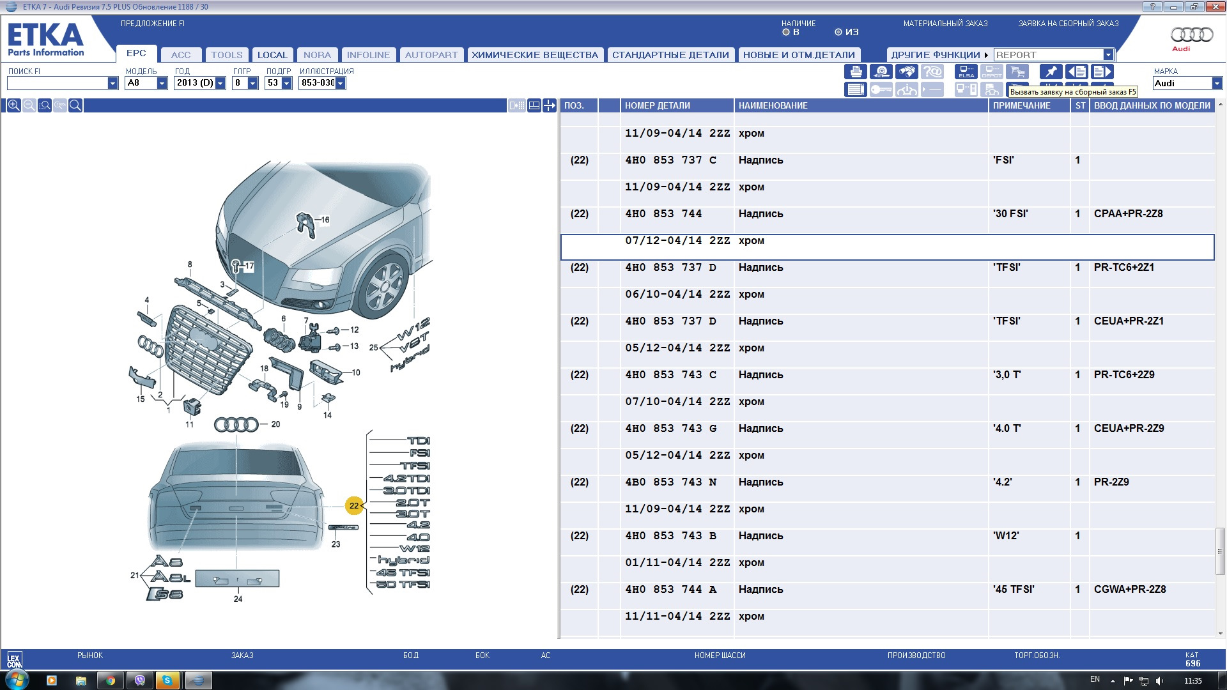Switch to the TOOLS tab
This screenshot has width=1227, height=690.
[x=227, y=55]
